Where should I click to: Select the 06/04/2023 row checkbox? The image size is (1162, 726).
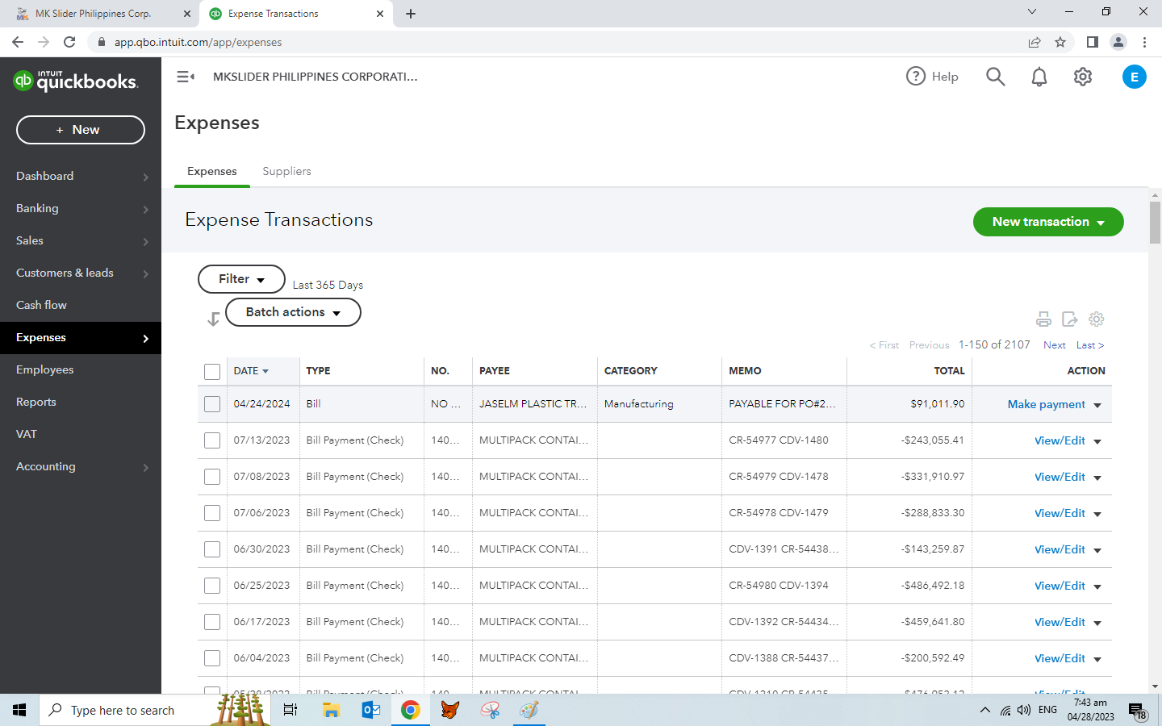[x=212, y=658]
